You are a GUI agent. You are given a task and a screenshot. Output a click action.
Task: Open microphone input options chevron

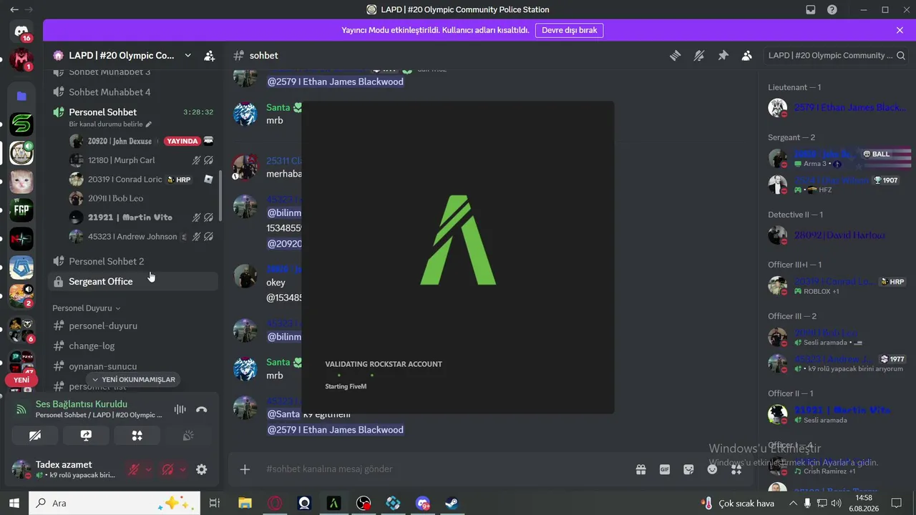(x=148, y=469)
